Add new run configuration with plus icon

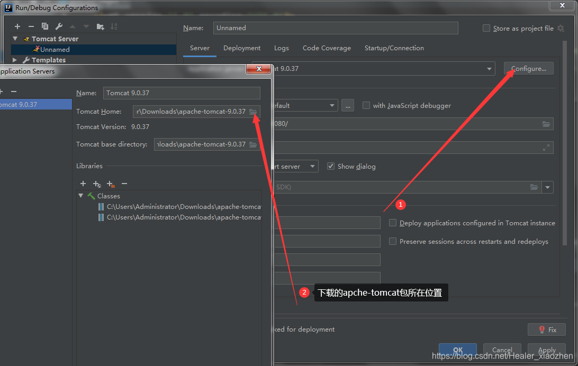tap(17, 26)
